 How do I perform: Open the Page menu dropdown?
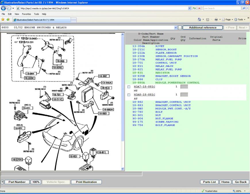click(228, 20)
